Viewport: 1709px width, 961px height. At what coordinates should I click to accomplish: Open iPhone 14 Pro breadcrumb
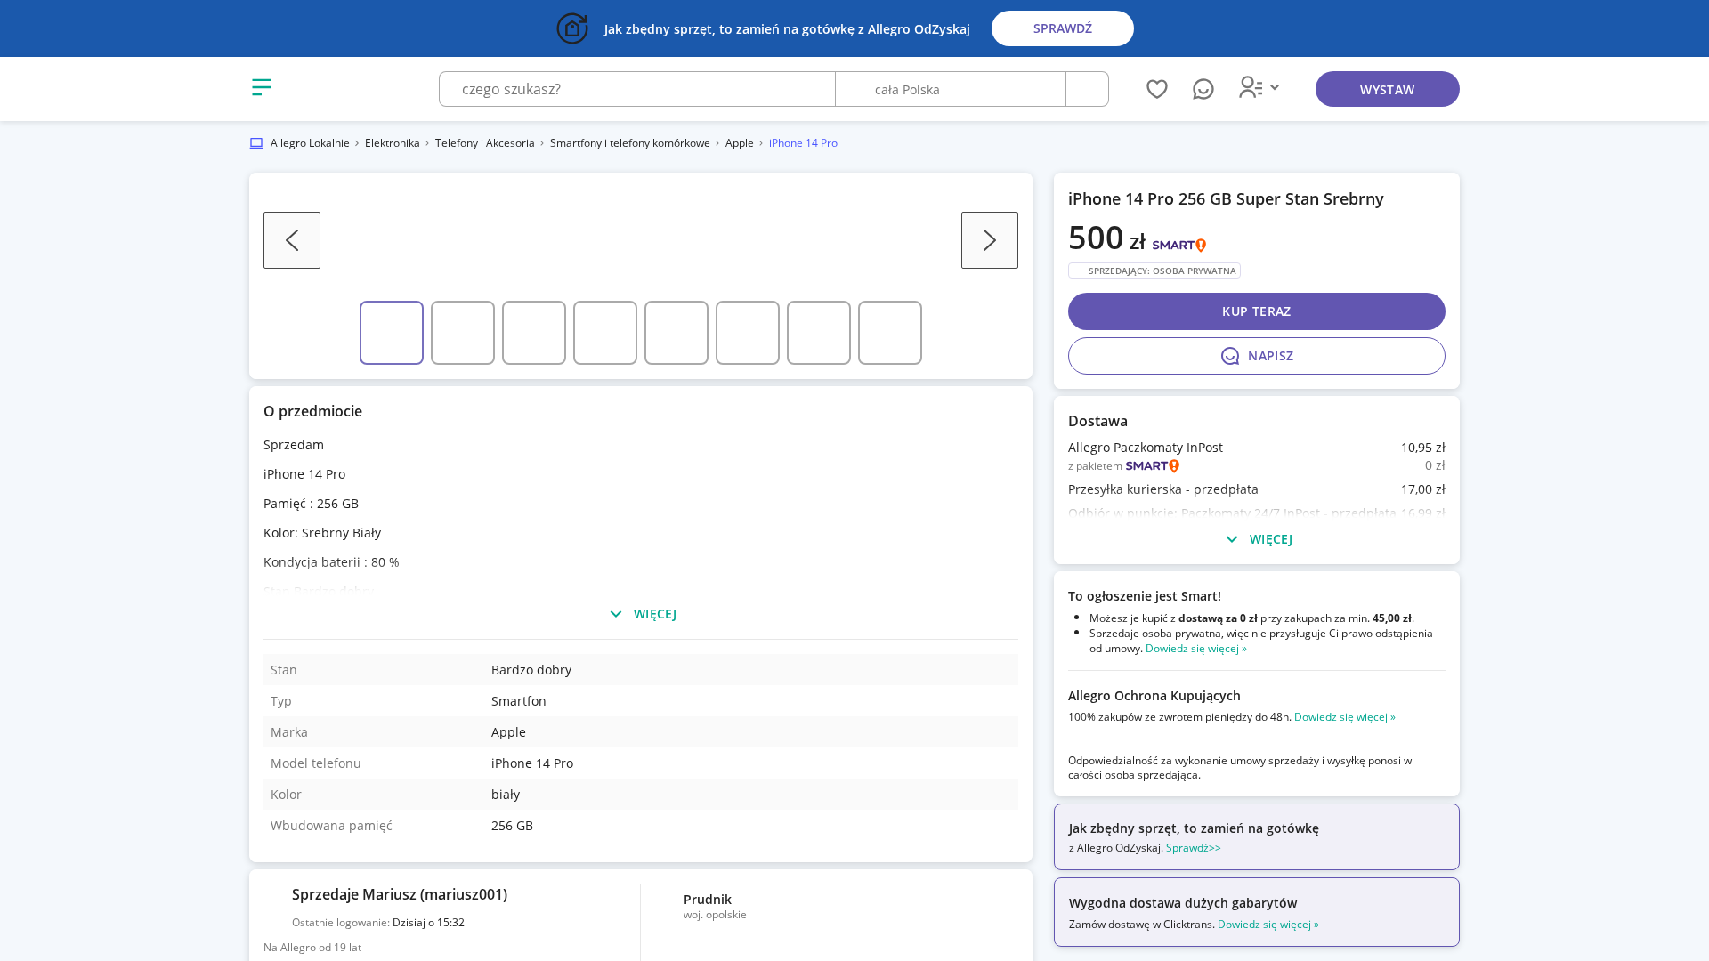[803, 143]
